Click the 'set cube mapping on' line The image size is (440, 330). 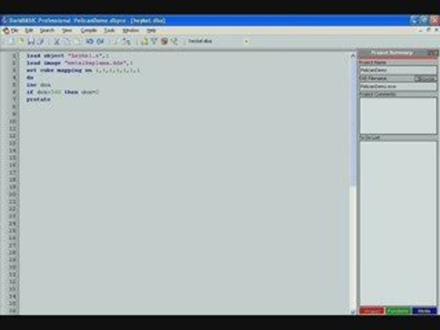click(83, 70)
